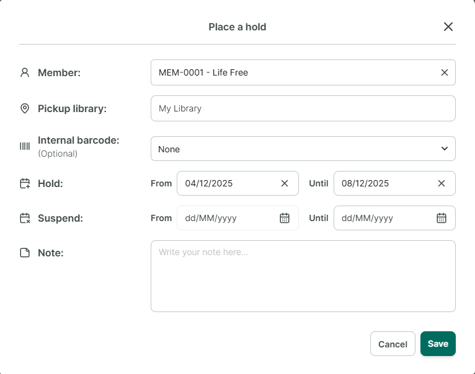475x374 pixels.
Task: Click the Note page icon
Action: coord(25,253)
